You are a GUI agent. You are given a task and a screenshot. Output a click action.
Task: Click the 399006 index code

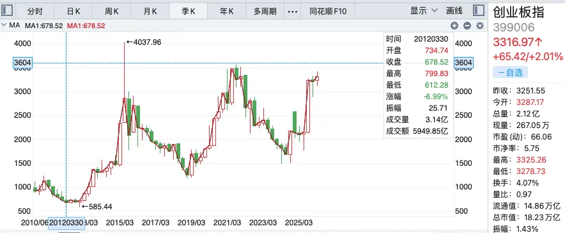point(513,28)
